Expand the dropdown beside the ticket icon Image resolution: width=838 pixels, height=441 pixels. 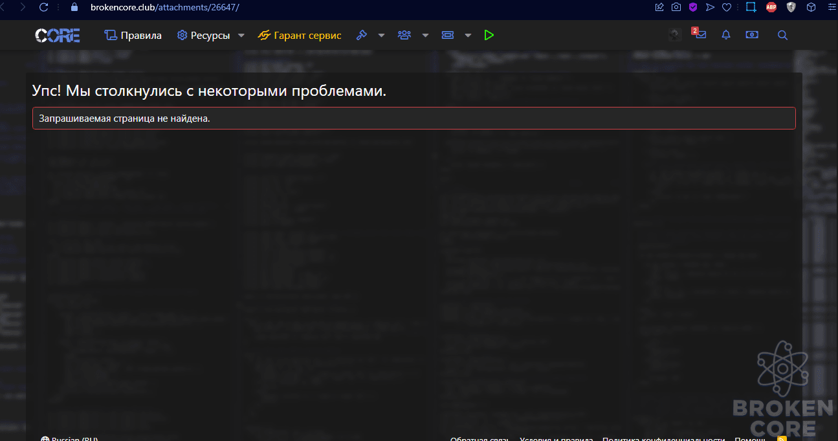pos(468,36)
